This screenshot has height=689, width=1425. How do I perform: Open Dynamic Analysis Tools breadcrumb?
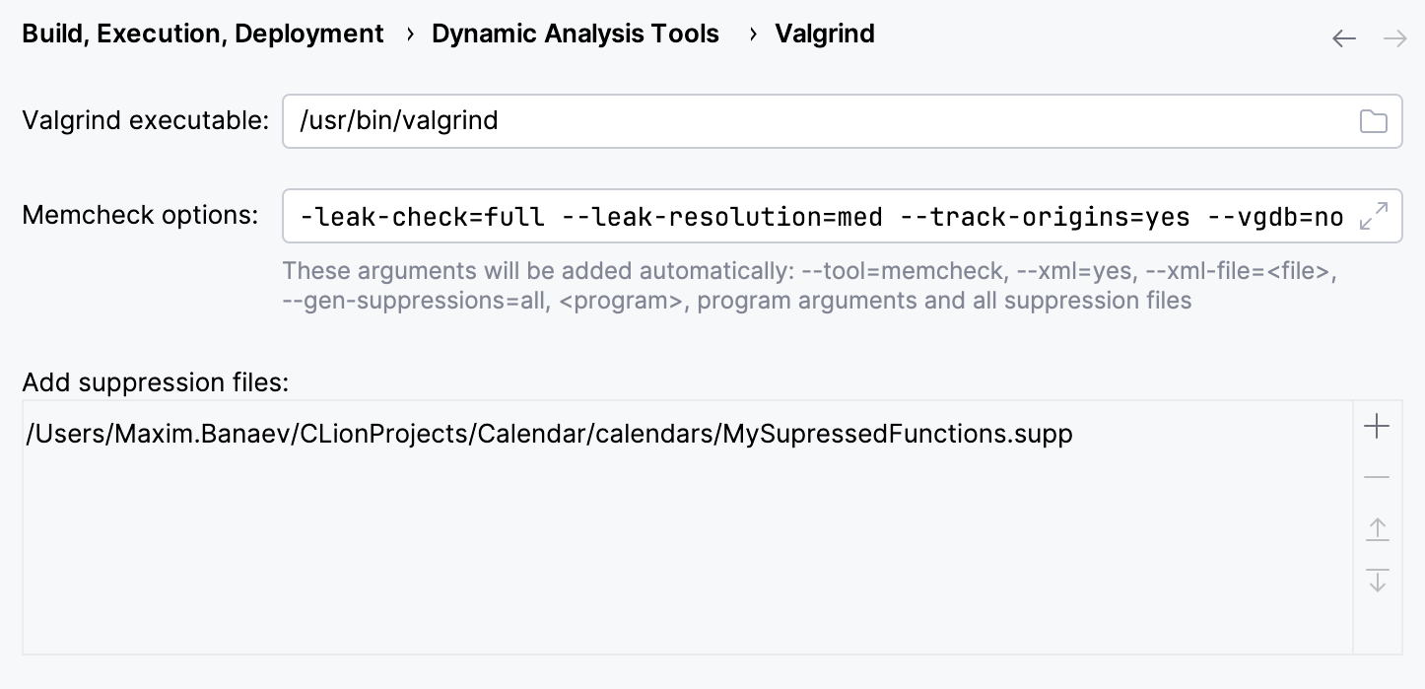(576, 34)
